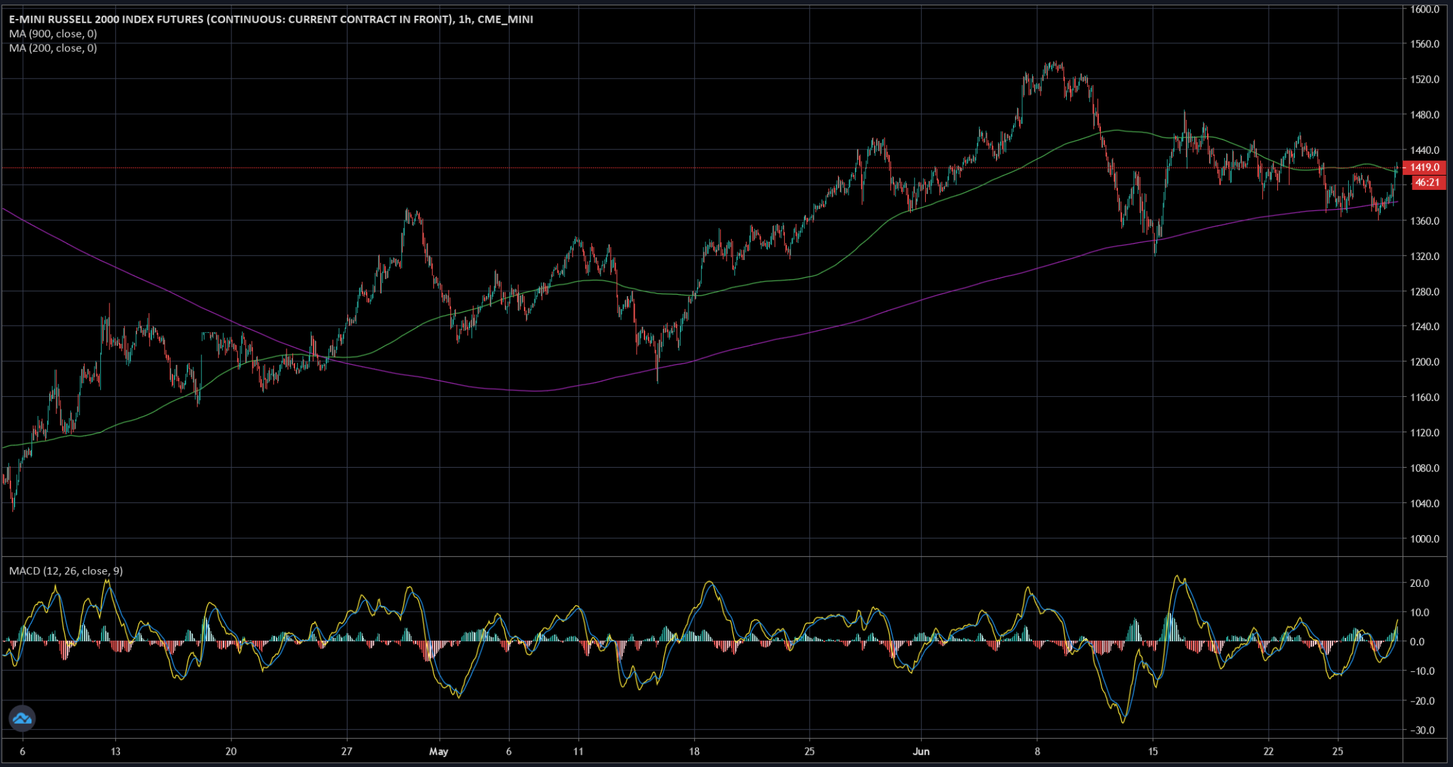This screenshot has width=1453, height=767.
Task: Click the 8 date label on the time axis
Action: (1037, 751)
